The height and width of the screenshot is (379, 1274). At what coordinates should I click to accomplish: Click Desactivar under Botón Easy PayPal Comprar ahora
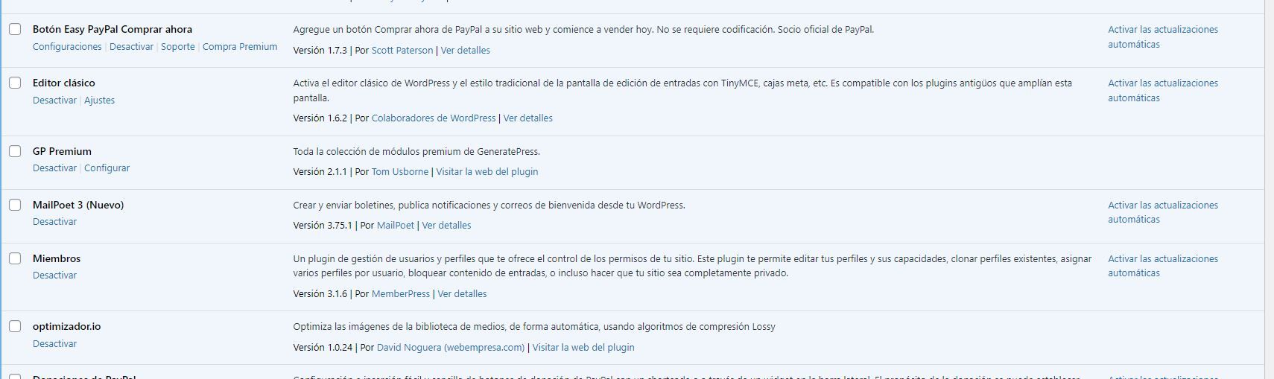[x=131, y=46]
